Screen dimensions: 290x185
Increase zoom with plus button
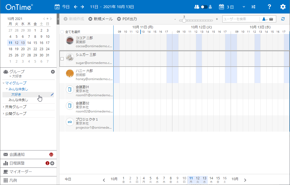pyautogui.click(x=217, y=19)
